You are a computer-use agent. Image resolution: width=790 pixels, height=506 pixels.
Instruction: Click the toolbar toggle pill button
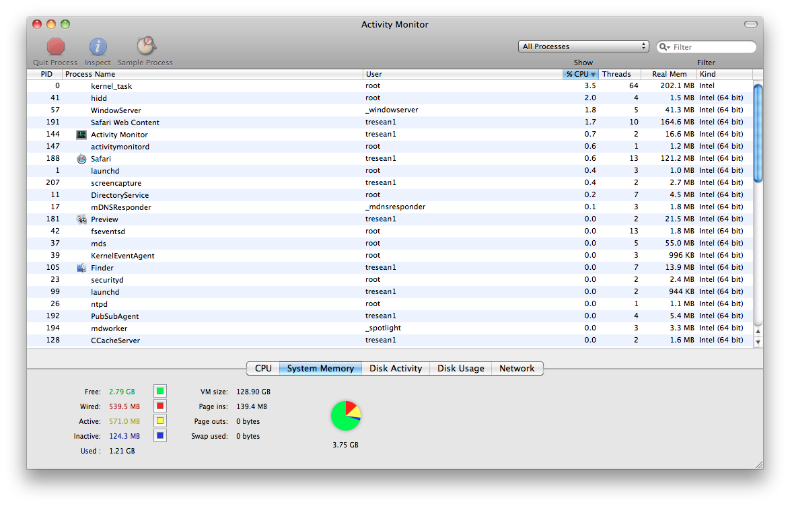point(751,24)
